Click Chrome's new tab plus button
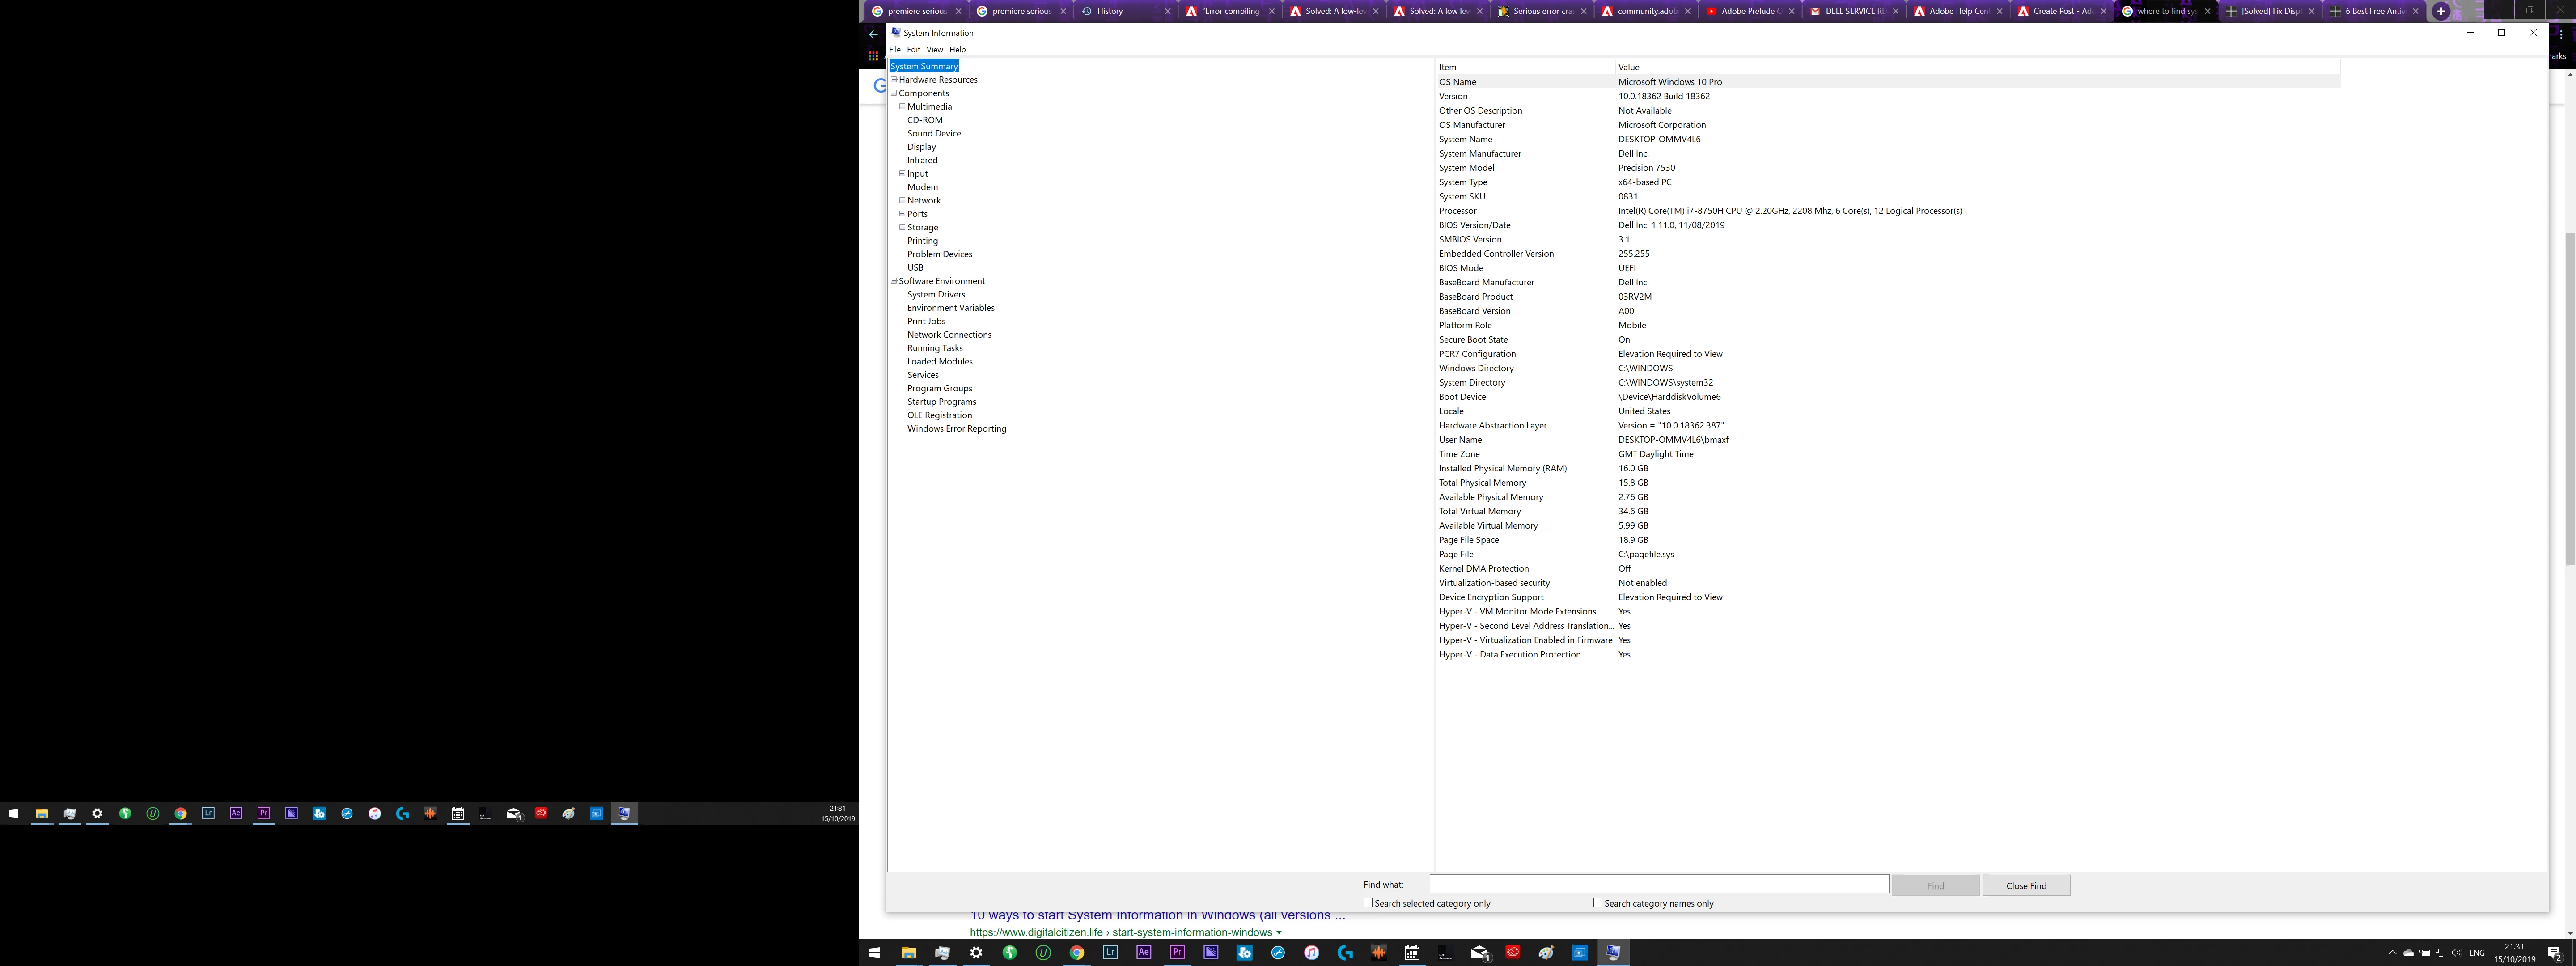The width and height of the screenshot is (2576, 966). 2440,11
